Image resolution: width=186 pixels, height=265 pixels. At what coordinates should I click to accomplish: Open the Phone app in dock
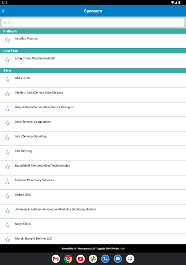[105, 259]
